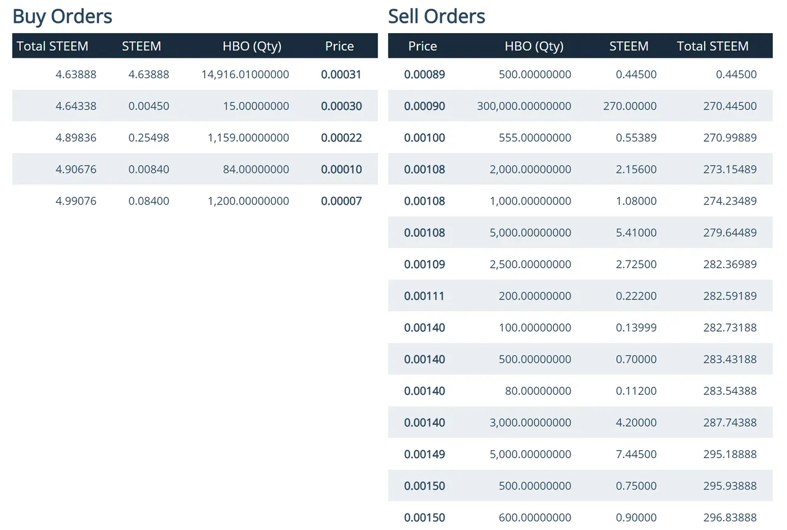Image resolution: width=787 pixels, height=530 pixels.
Task: Select 'Price' header in Buy Orders table
Action: click(x=339, y=46)
